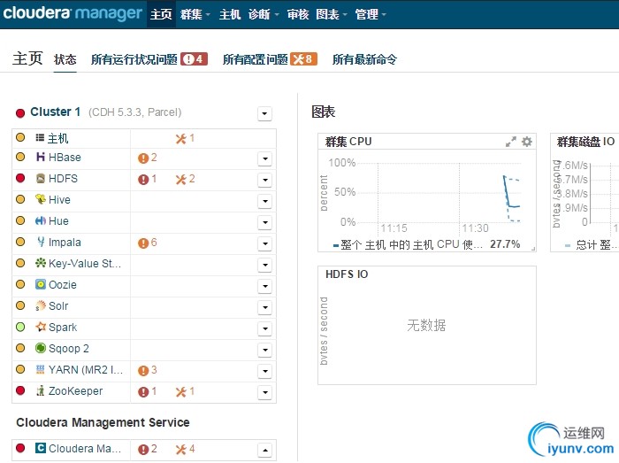Open the Impala service link
The image size is (619, 463).
tap(65, 243)
